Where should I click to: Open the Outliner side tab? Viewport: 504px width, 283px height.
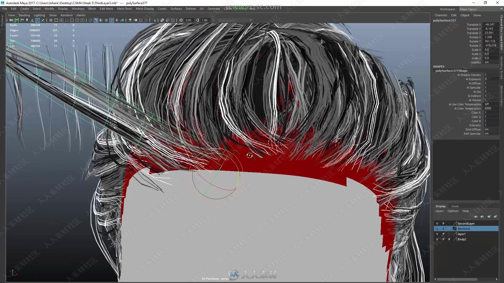tap(2, 20)
